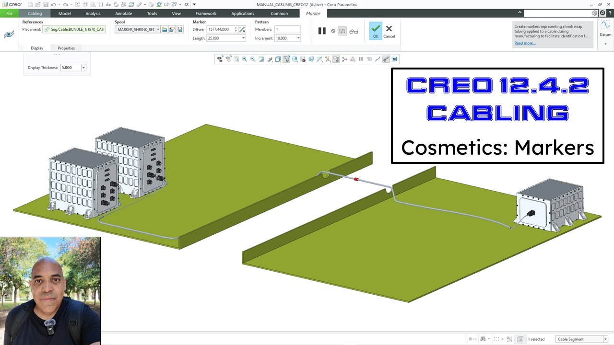The width and height of the screenshot is (614, 345).
Task: Click the Cabling ribbon tab
Action: pyautogui.click(x=35, y=13)
